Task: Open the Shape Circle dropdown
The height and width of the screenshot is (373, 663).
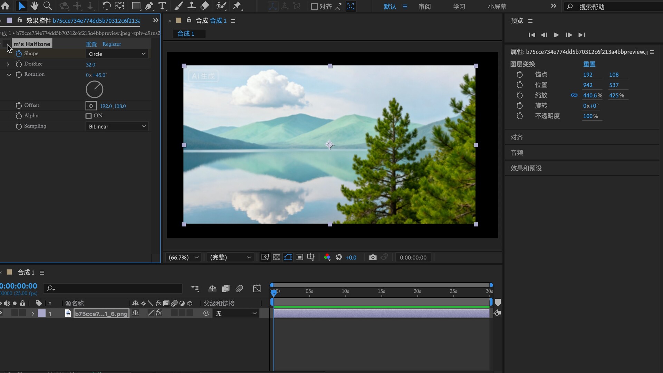Action: tap(117, 54)
